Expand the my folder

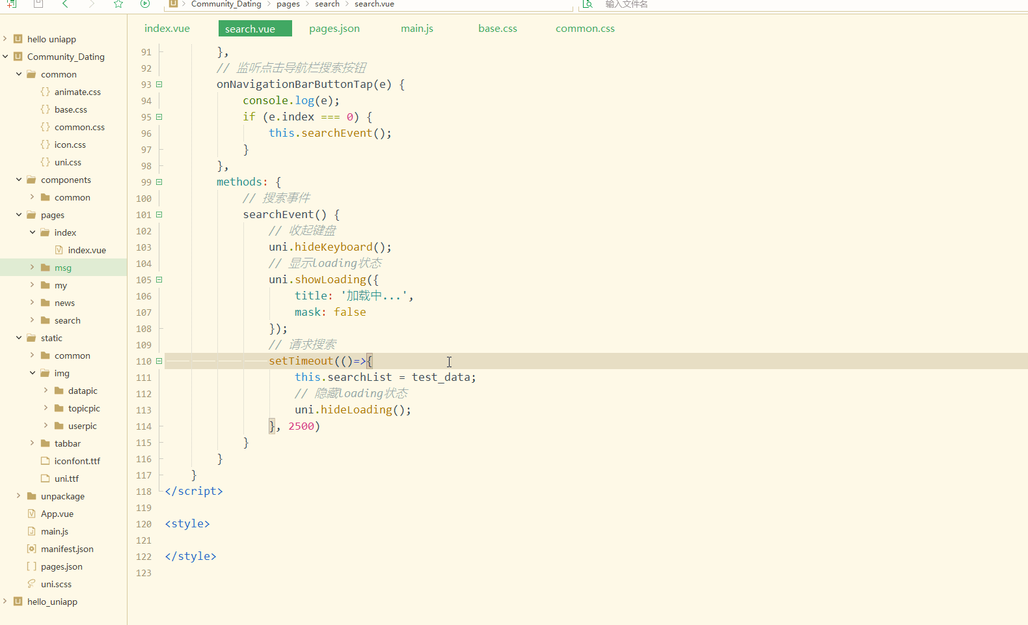(x=33, y=285)
